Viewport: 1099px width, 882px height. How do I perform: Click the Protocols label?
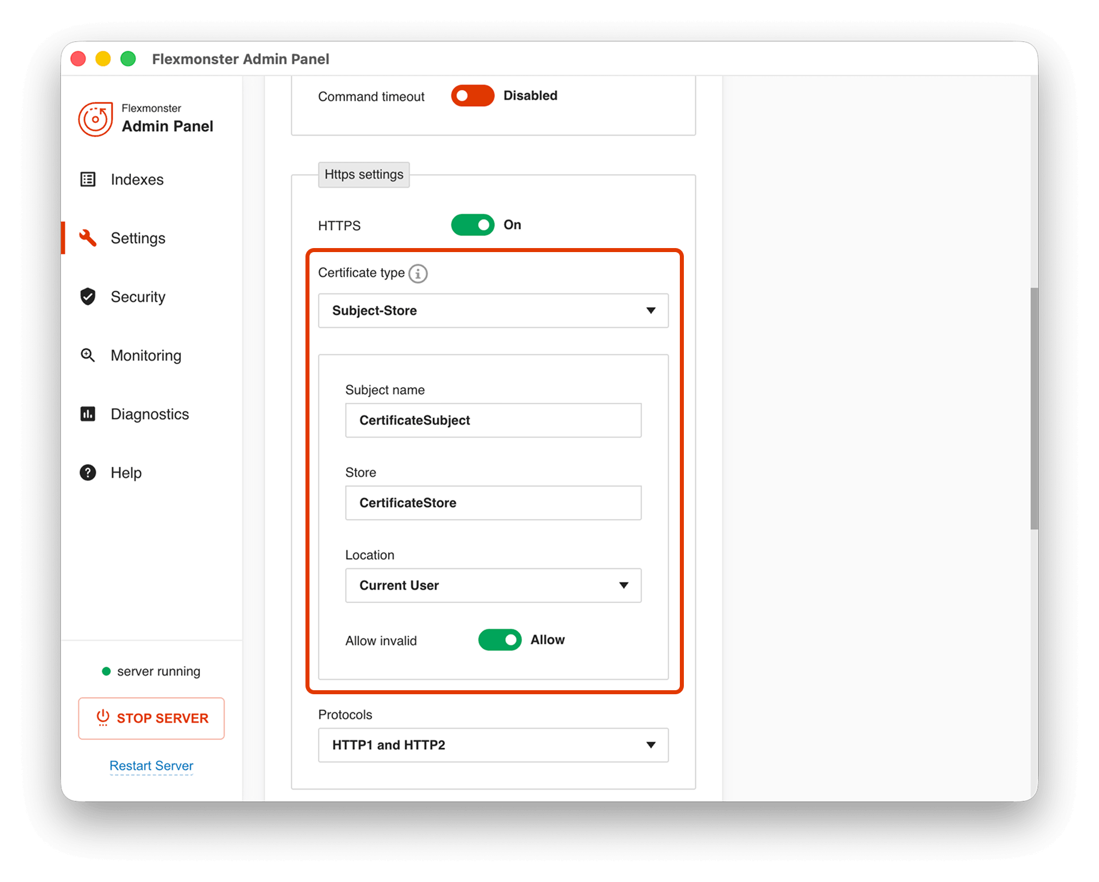click(345, 714)
